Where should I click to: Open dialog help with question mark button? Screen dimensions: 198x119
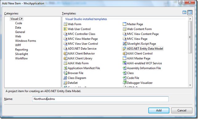pos(182,2)
